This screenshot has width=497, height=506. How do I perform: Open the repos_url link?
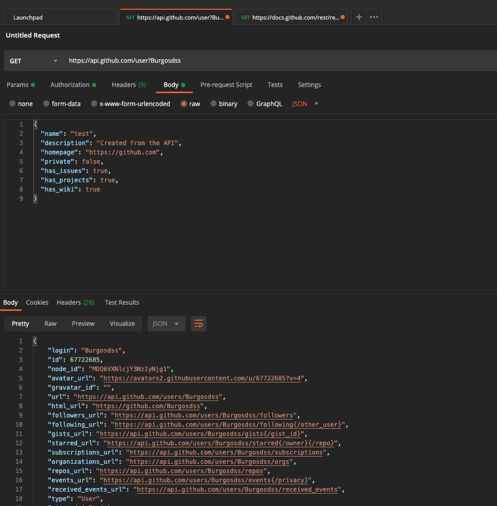point(182,471)
